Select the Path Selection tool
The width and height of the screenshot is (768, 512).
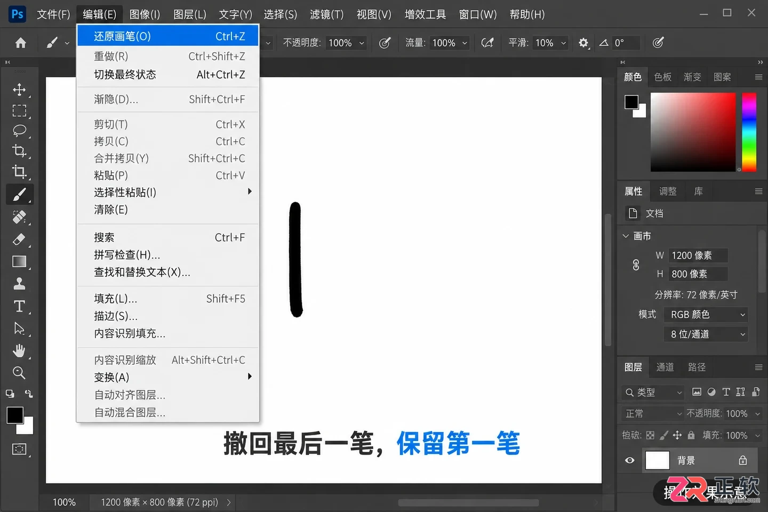pyautogui.click(x=19, y=328)
